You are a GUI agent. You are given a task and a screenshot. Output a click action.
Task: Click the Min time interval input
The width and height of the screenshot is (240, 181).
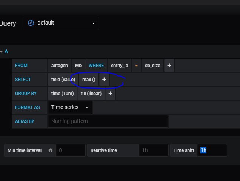[71, 150]
